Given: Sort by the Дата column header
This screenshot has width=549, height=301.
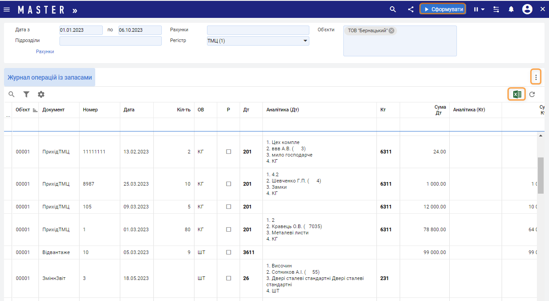Looking at the screenshot, I should (x=129, y=110).
